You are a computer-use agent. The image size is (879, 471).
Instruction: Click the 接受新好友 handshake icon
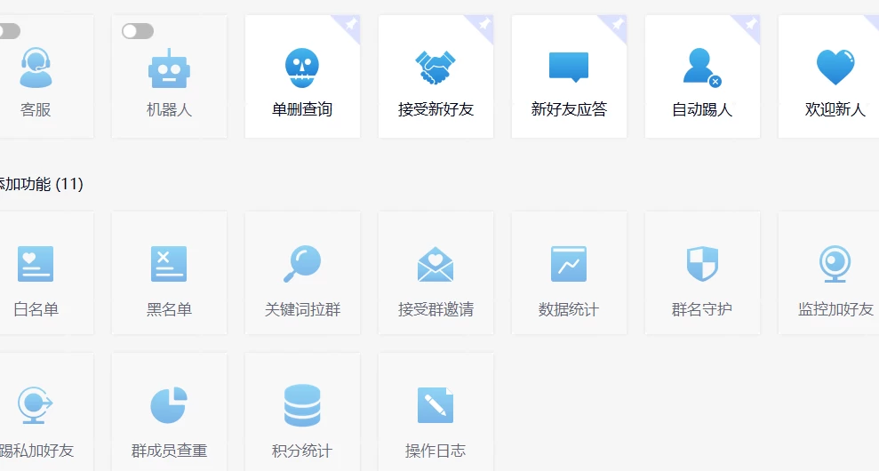436,68
